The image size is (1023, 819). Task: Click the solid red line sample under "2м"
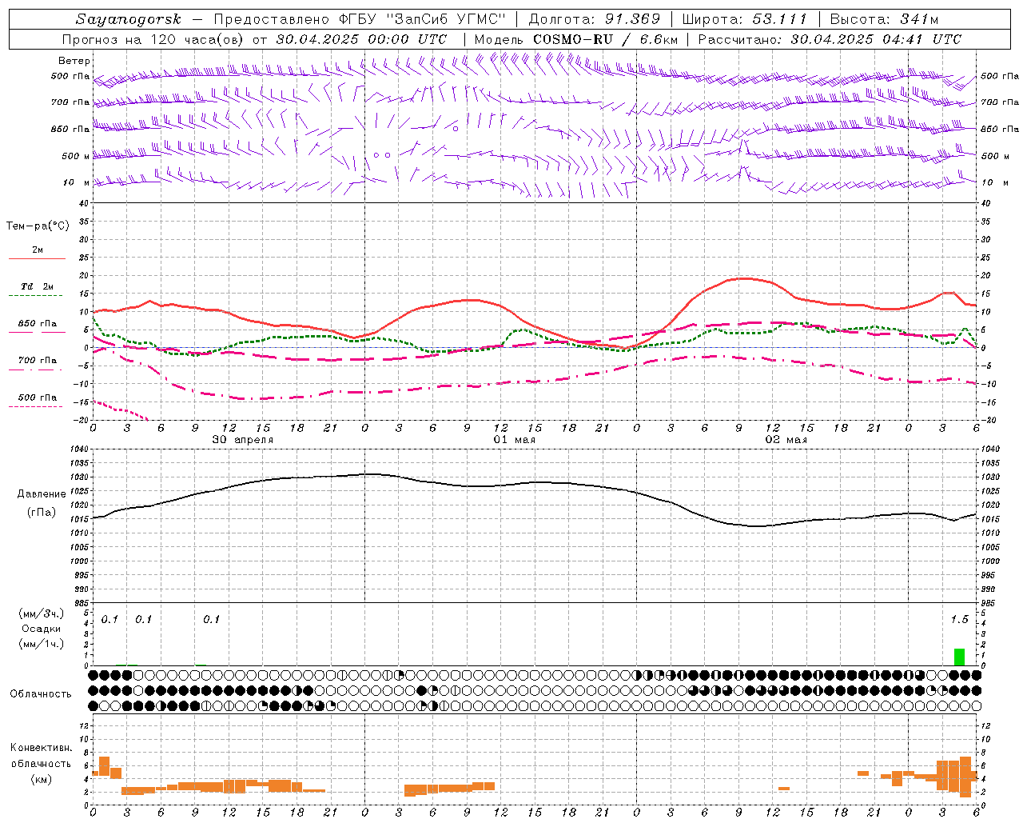point(37,259)
